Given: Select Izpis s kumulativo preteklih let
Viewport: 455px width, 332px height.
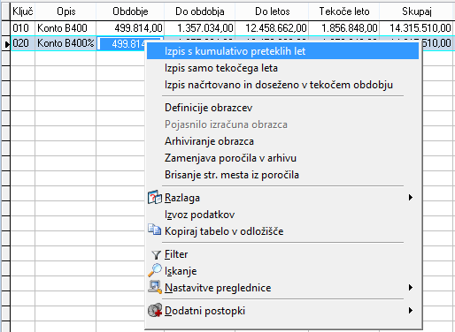Looking at the screenshot, I should 282,51.
